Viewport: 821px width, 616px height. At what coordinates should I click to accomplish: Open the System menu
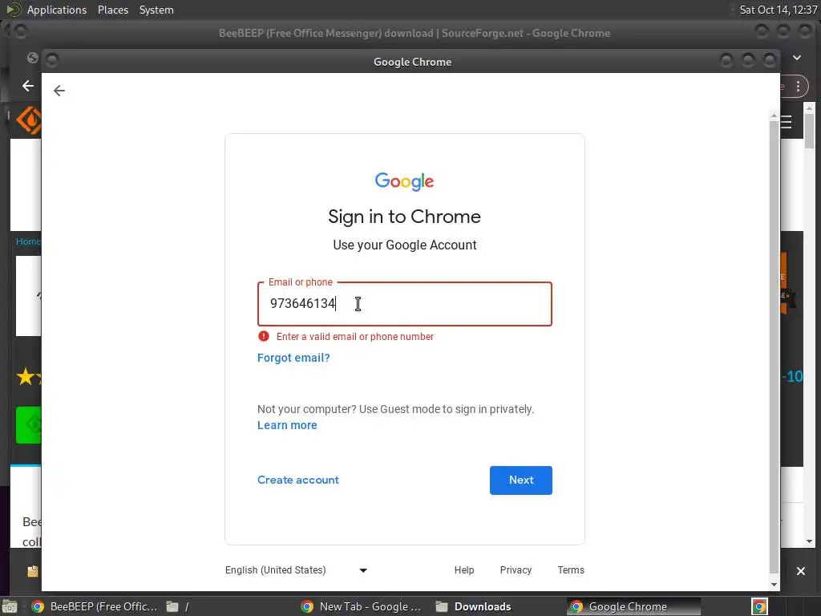156,10
